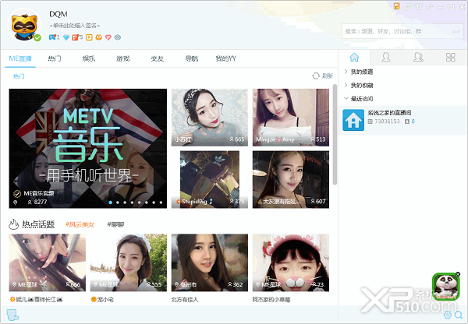Open the 北方有佳人 stream thumbnail
Screen dimensions: 468x324
tap(210, 262)
